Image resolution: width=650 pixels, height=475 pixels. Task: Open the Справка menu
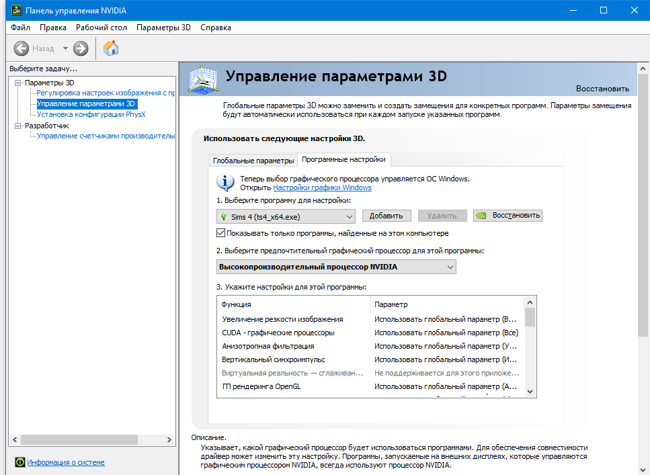click(216, 28)
